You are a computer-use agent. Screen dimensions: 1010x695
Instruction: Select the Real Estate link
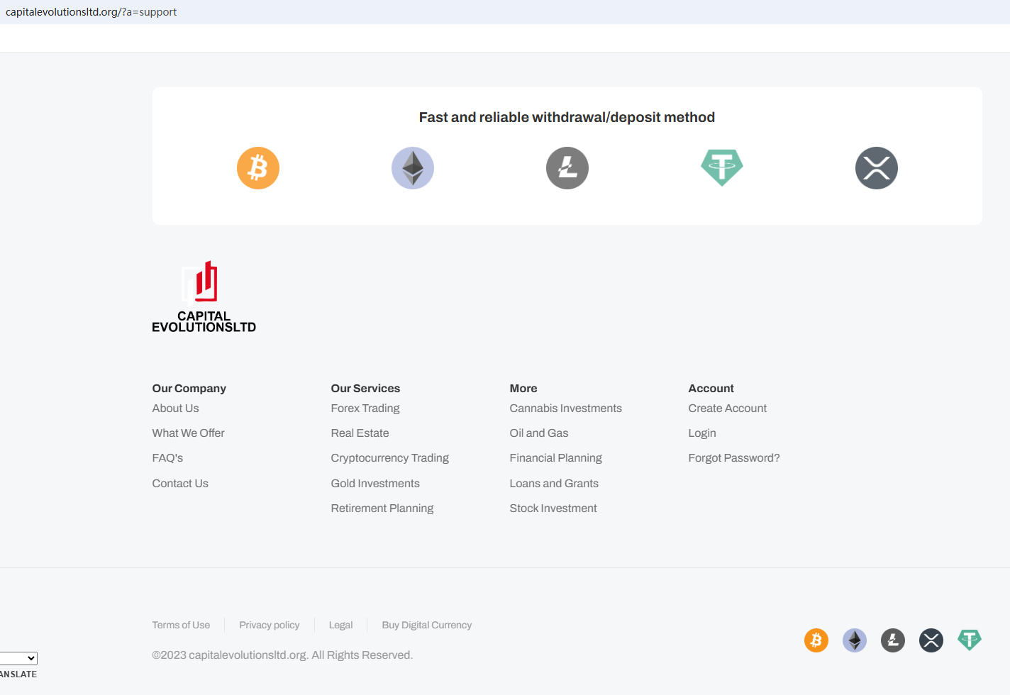coord(360,433)
